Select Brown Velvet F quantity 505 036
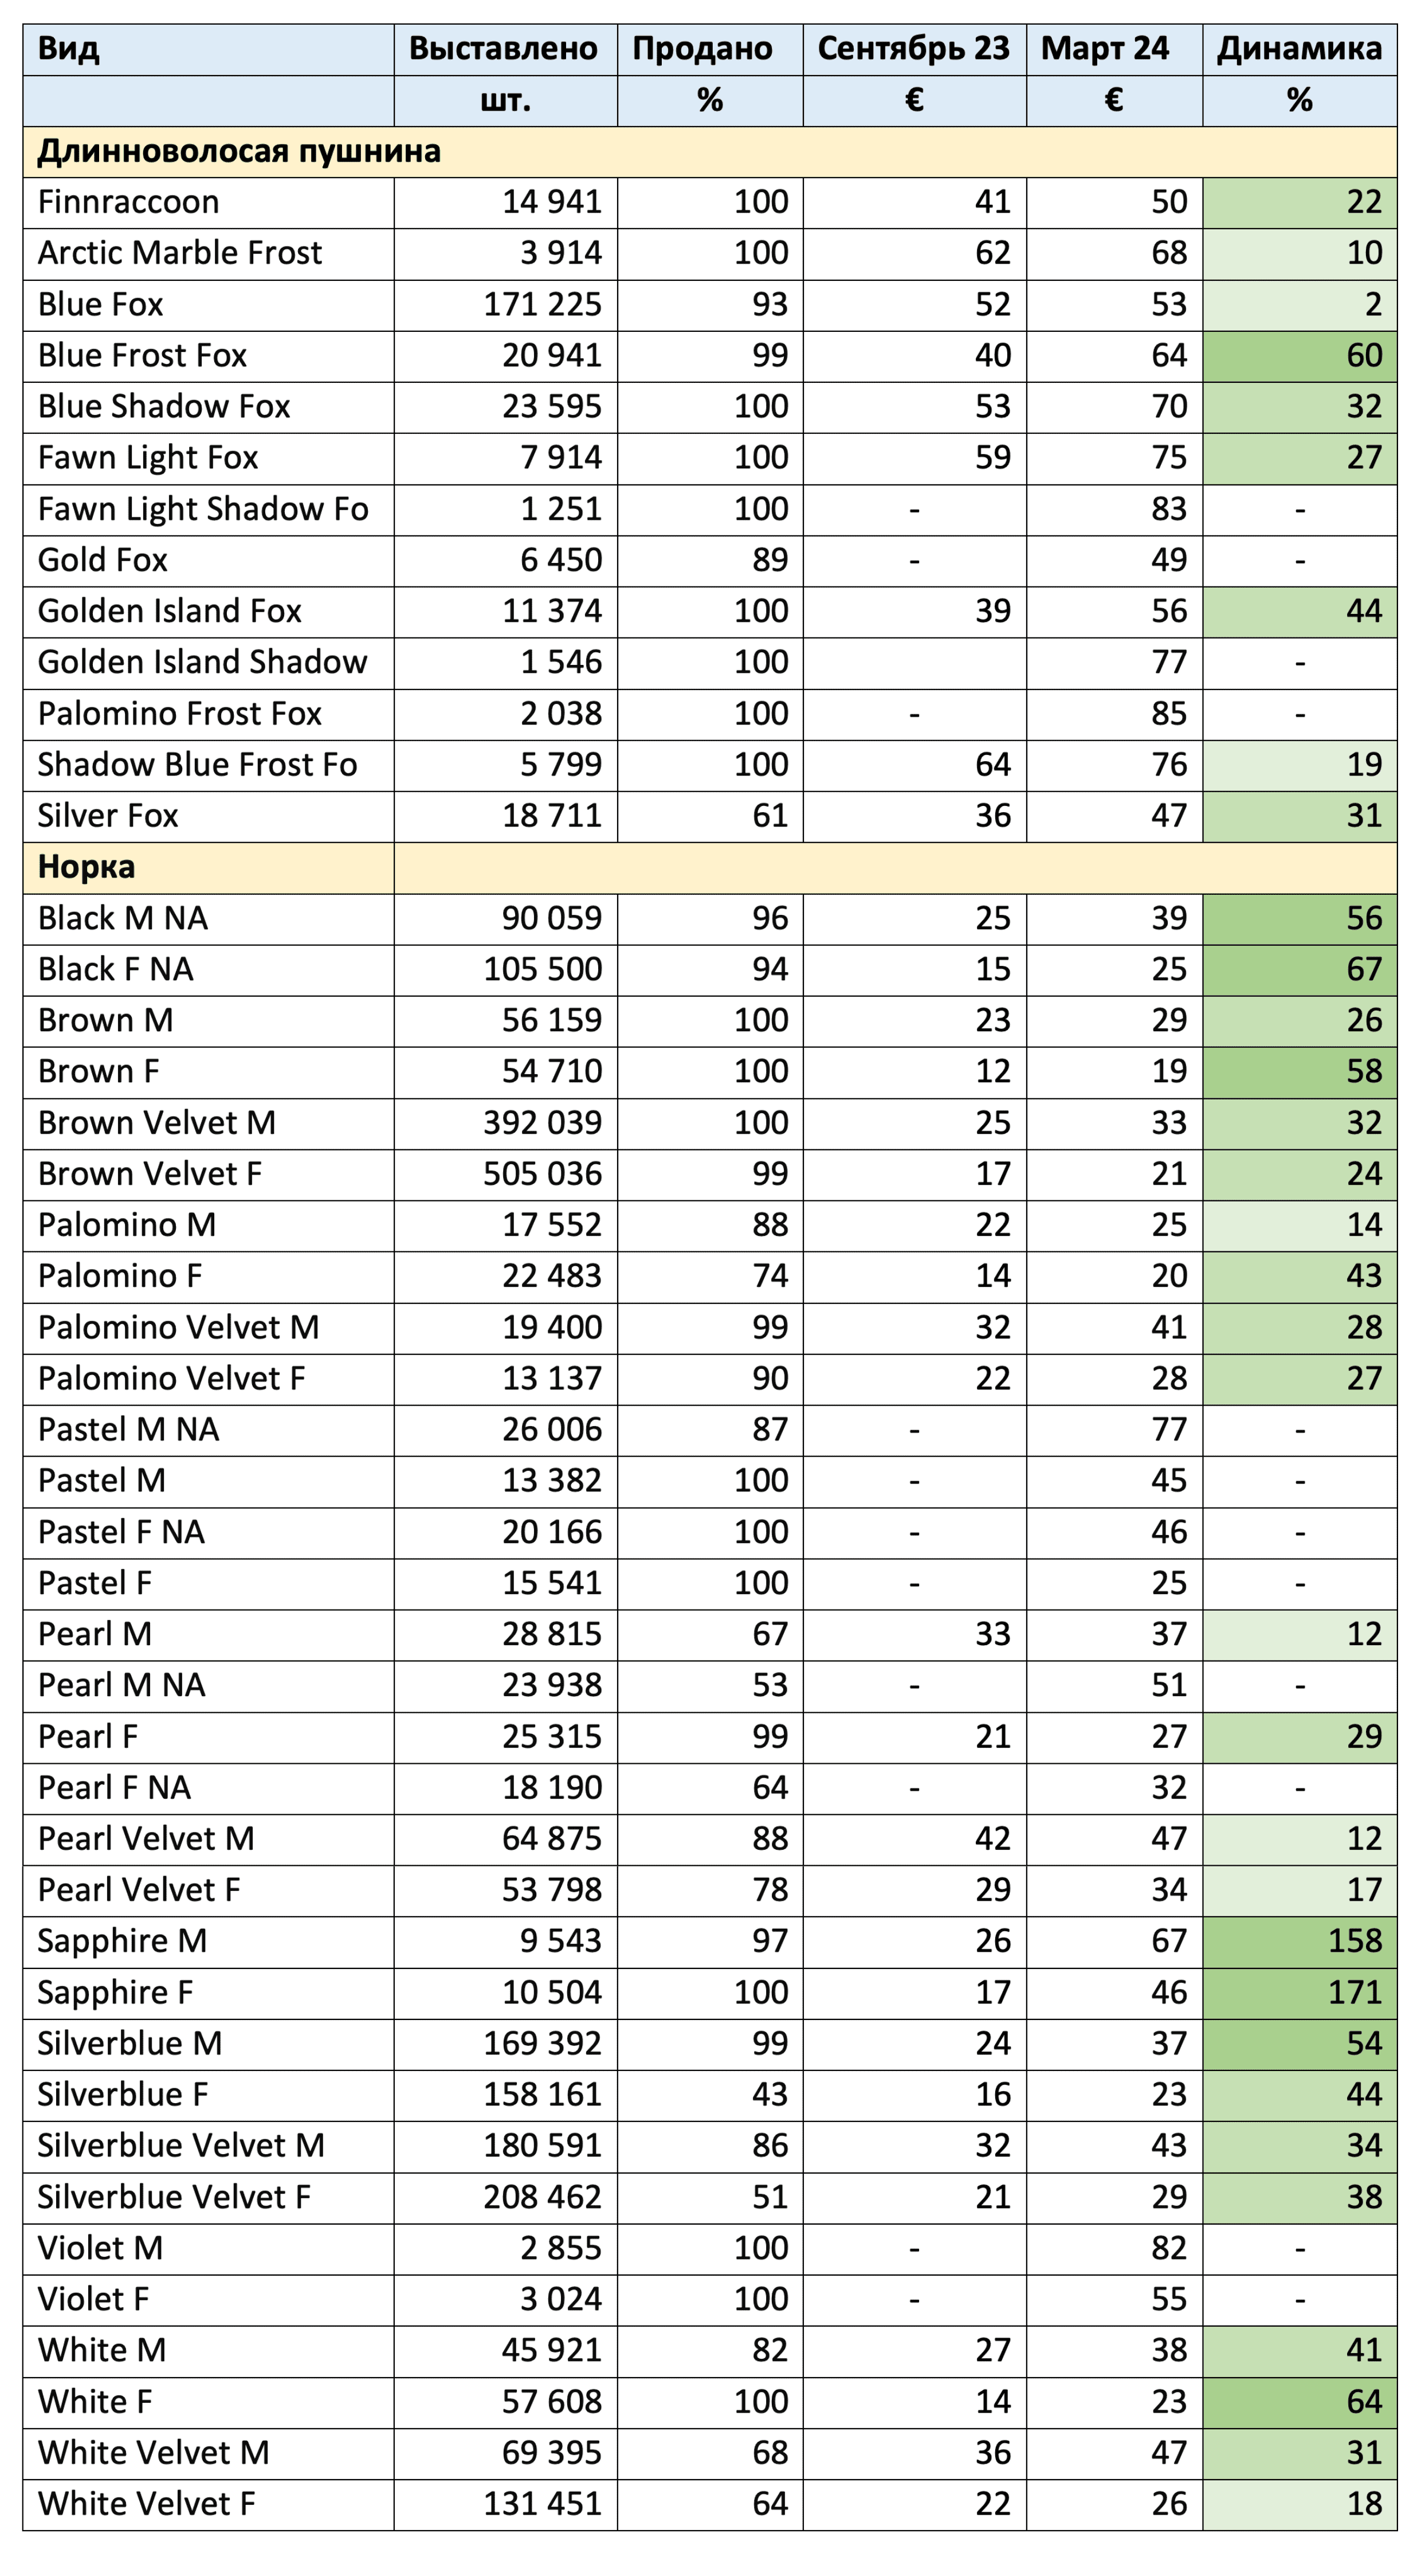Viewport: 1421px width, 2576px height. pyautogui.click(x=543, y=1174)
